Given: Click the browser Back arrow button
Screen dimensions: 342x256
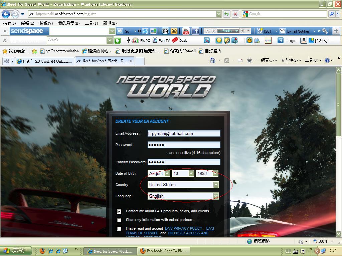Looking at the screenshot, I should click(x=6, y=14).
